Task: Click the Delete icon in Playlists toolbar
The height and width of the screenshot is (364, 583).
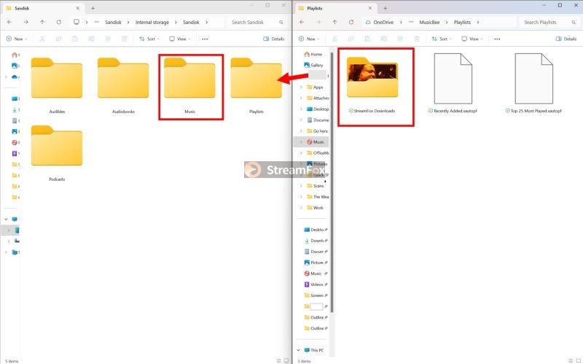Action: pos(416,39)
